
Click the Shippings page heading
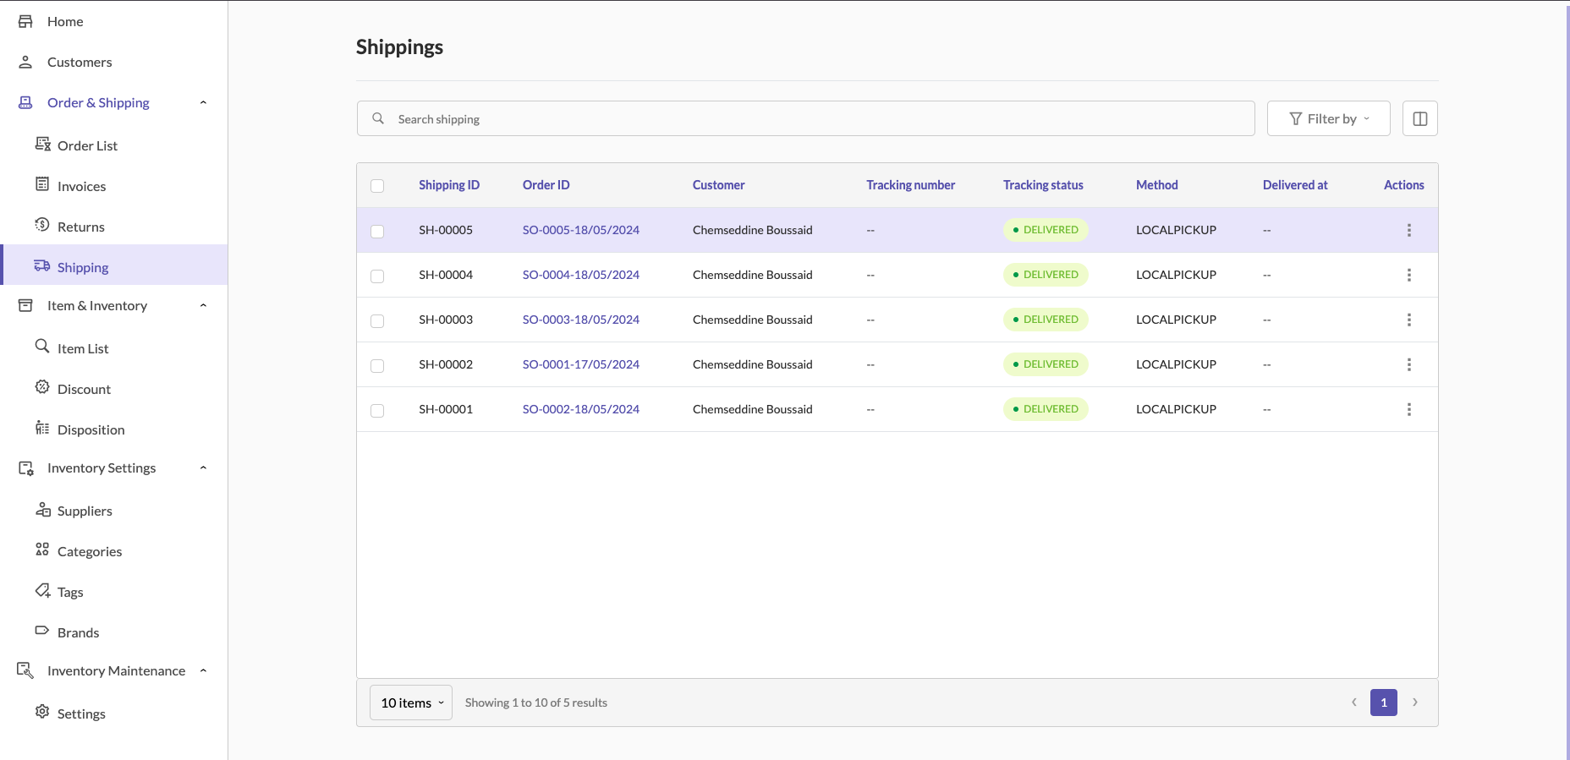(x=399, y=47)
